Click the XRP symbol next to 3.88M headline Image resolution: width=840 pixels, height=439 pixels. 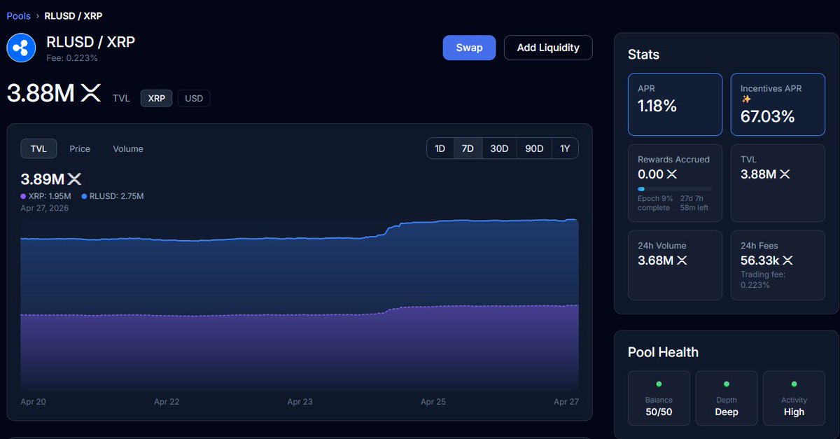click(x=91, y=92)
